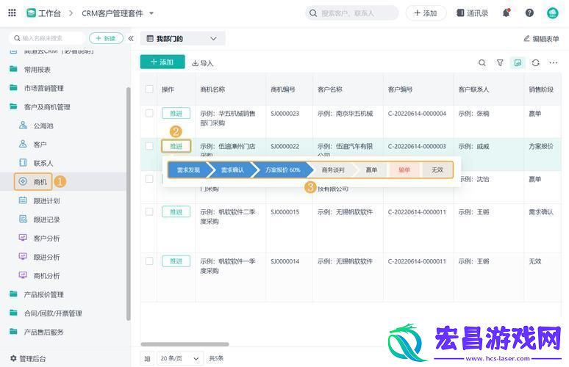Open the 我部门的 view dropdown
569x367 pixels.
[x=182, y=38]
